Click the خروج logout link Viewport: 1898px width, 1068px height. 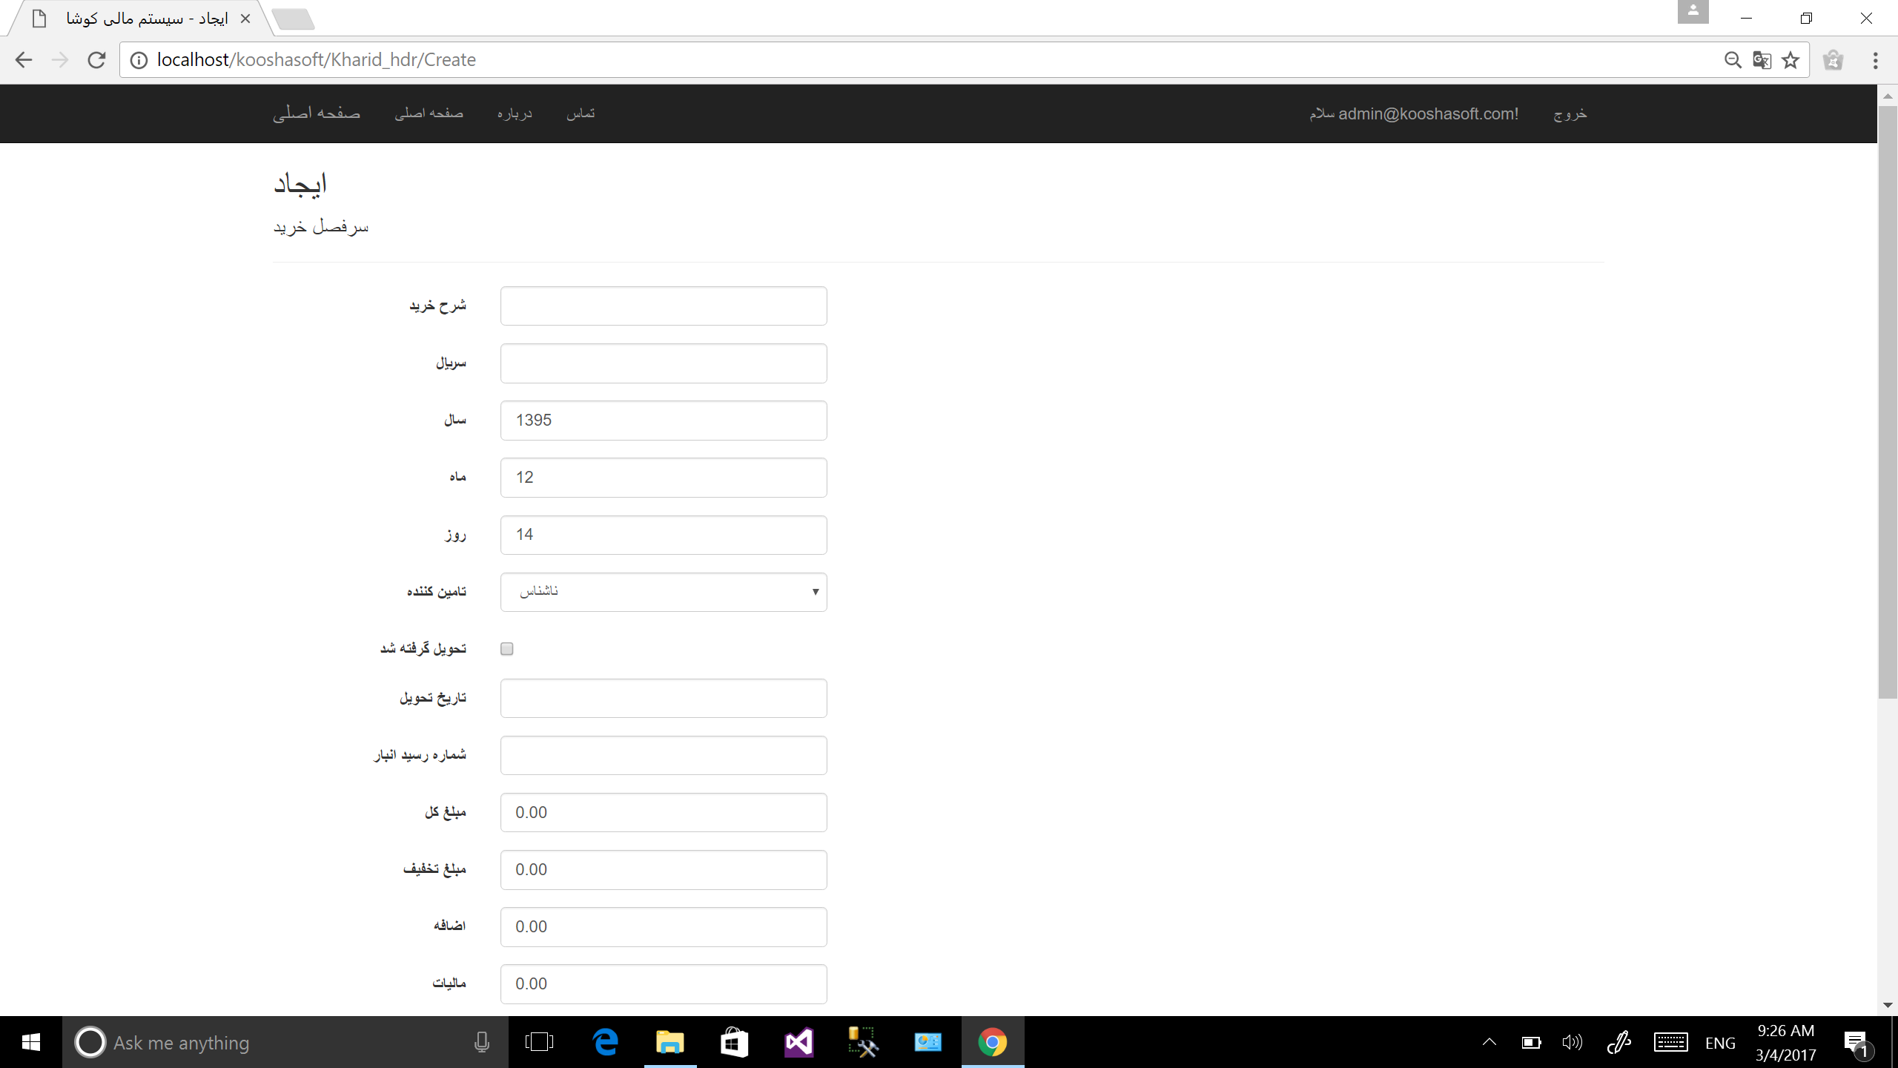(1570, 113)
